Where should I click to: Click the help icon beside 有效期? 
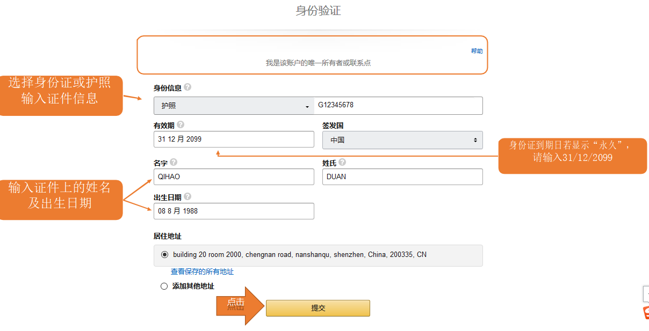pos(181,124)
